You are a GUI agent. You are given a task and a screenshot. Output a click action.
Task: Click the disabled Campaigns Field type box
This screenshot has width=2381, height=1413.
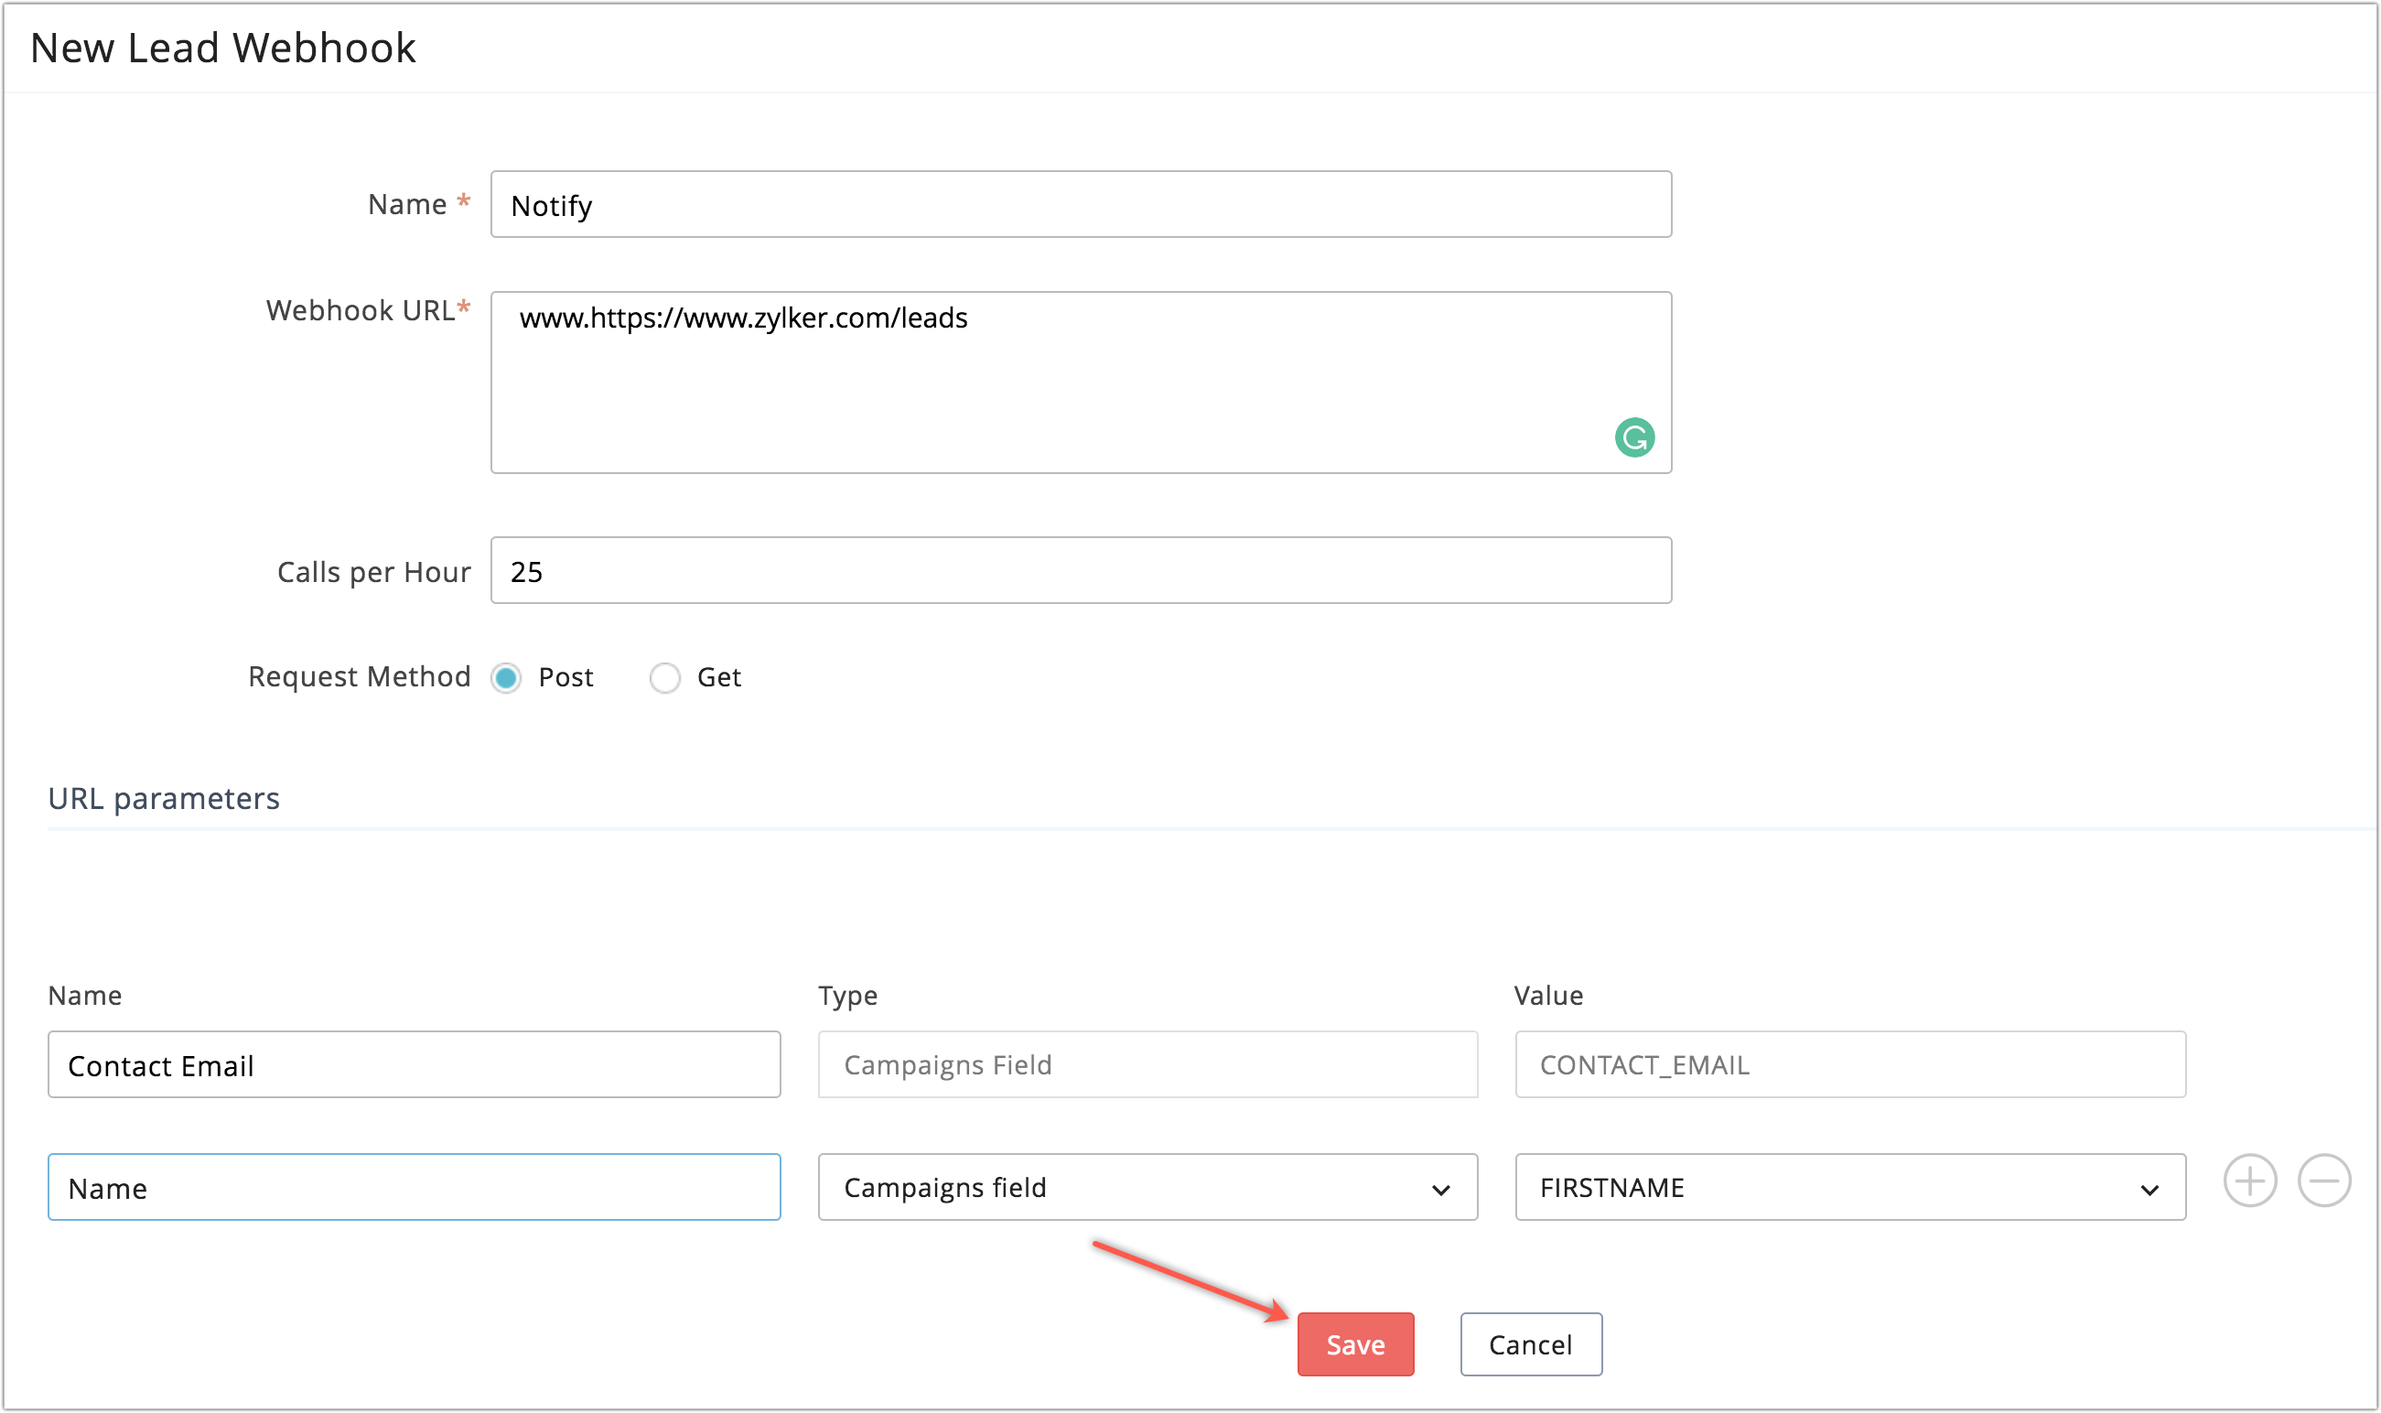coord(1147,1064)
